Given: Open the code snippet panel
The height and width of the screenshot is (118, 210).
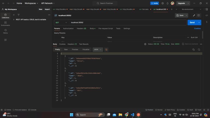Looking at the screenshot, I should (207, 16).
